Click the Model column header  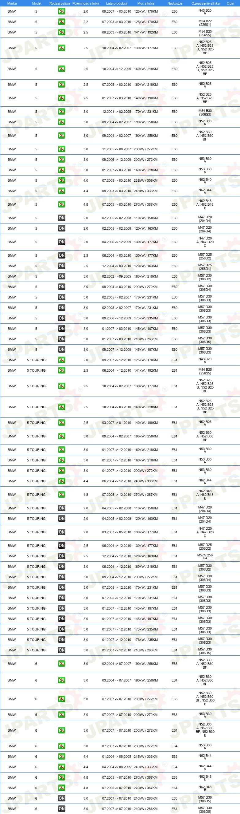37,3
